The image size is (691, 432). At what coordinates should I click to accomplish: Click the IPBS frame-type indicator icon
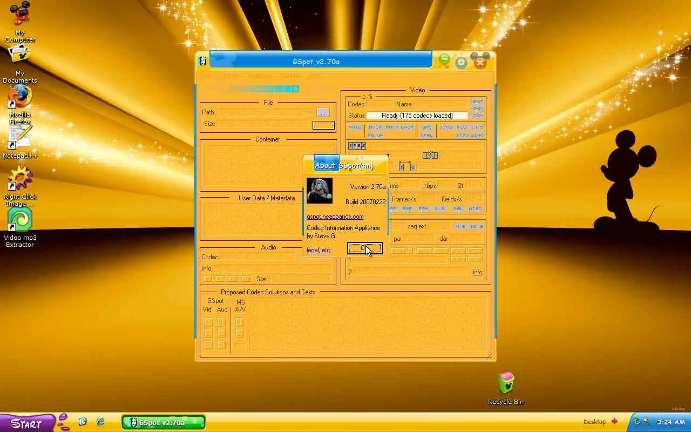357,146
